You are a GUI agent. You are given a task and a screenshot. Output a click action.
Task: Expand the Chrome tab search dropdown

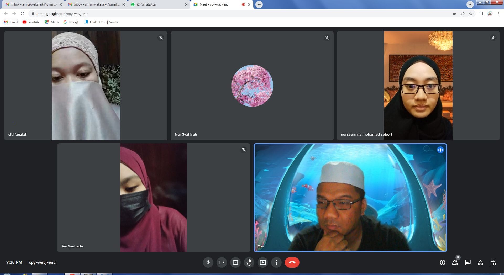tap(470, 4)
